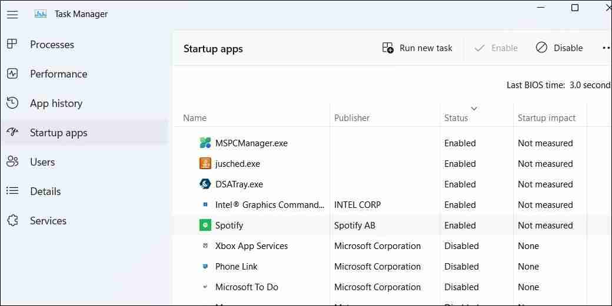The width and height of the screenshot is (612, 306).
Task: Open the hamburger navigation menu
Action: [x=12, y=15]
